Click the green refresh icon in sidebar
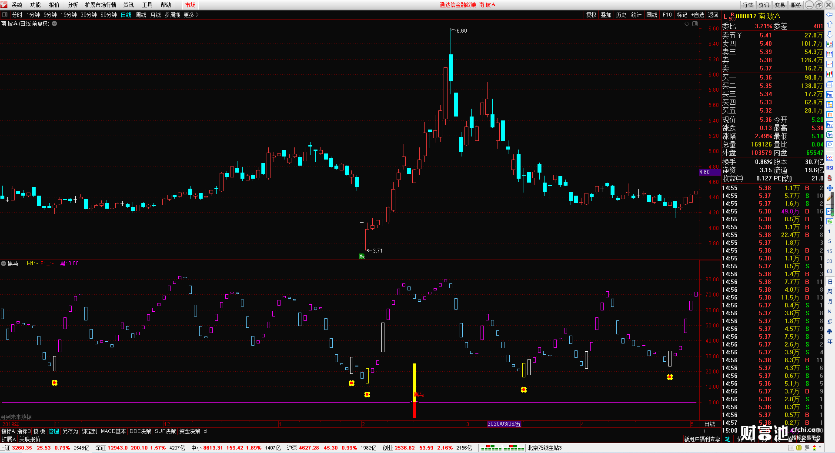Screen dimensions: 835x453 (830, 221)
